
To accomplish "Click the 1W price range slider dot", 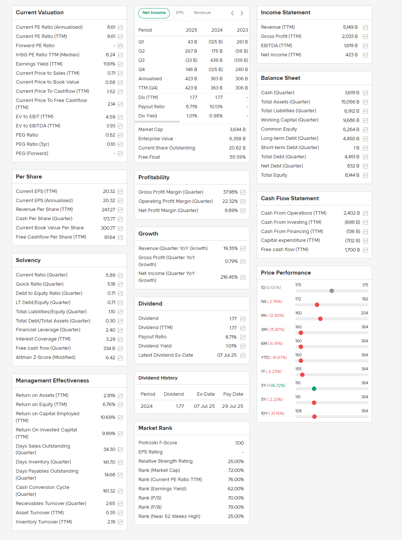I will (x=317, y=305).
